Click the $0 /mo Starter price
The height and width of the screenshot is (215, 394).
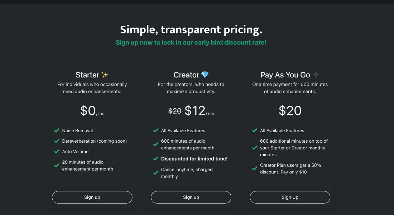pyautogui.click(x=92, y=111)
